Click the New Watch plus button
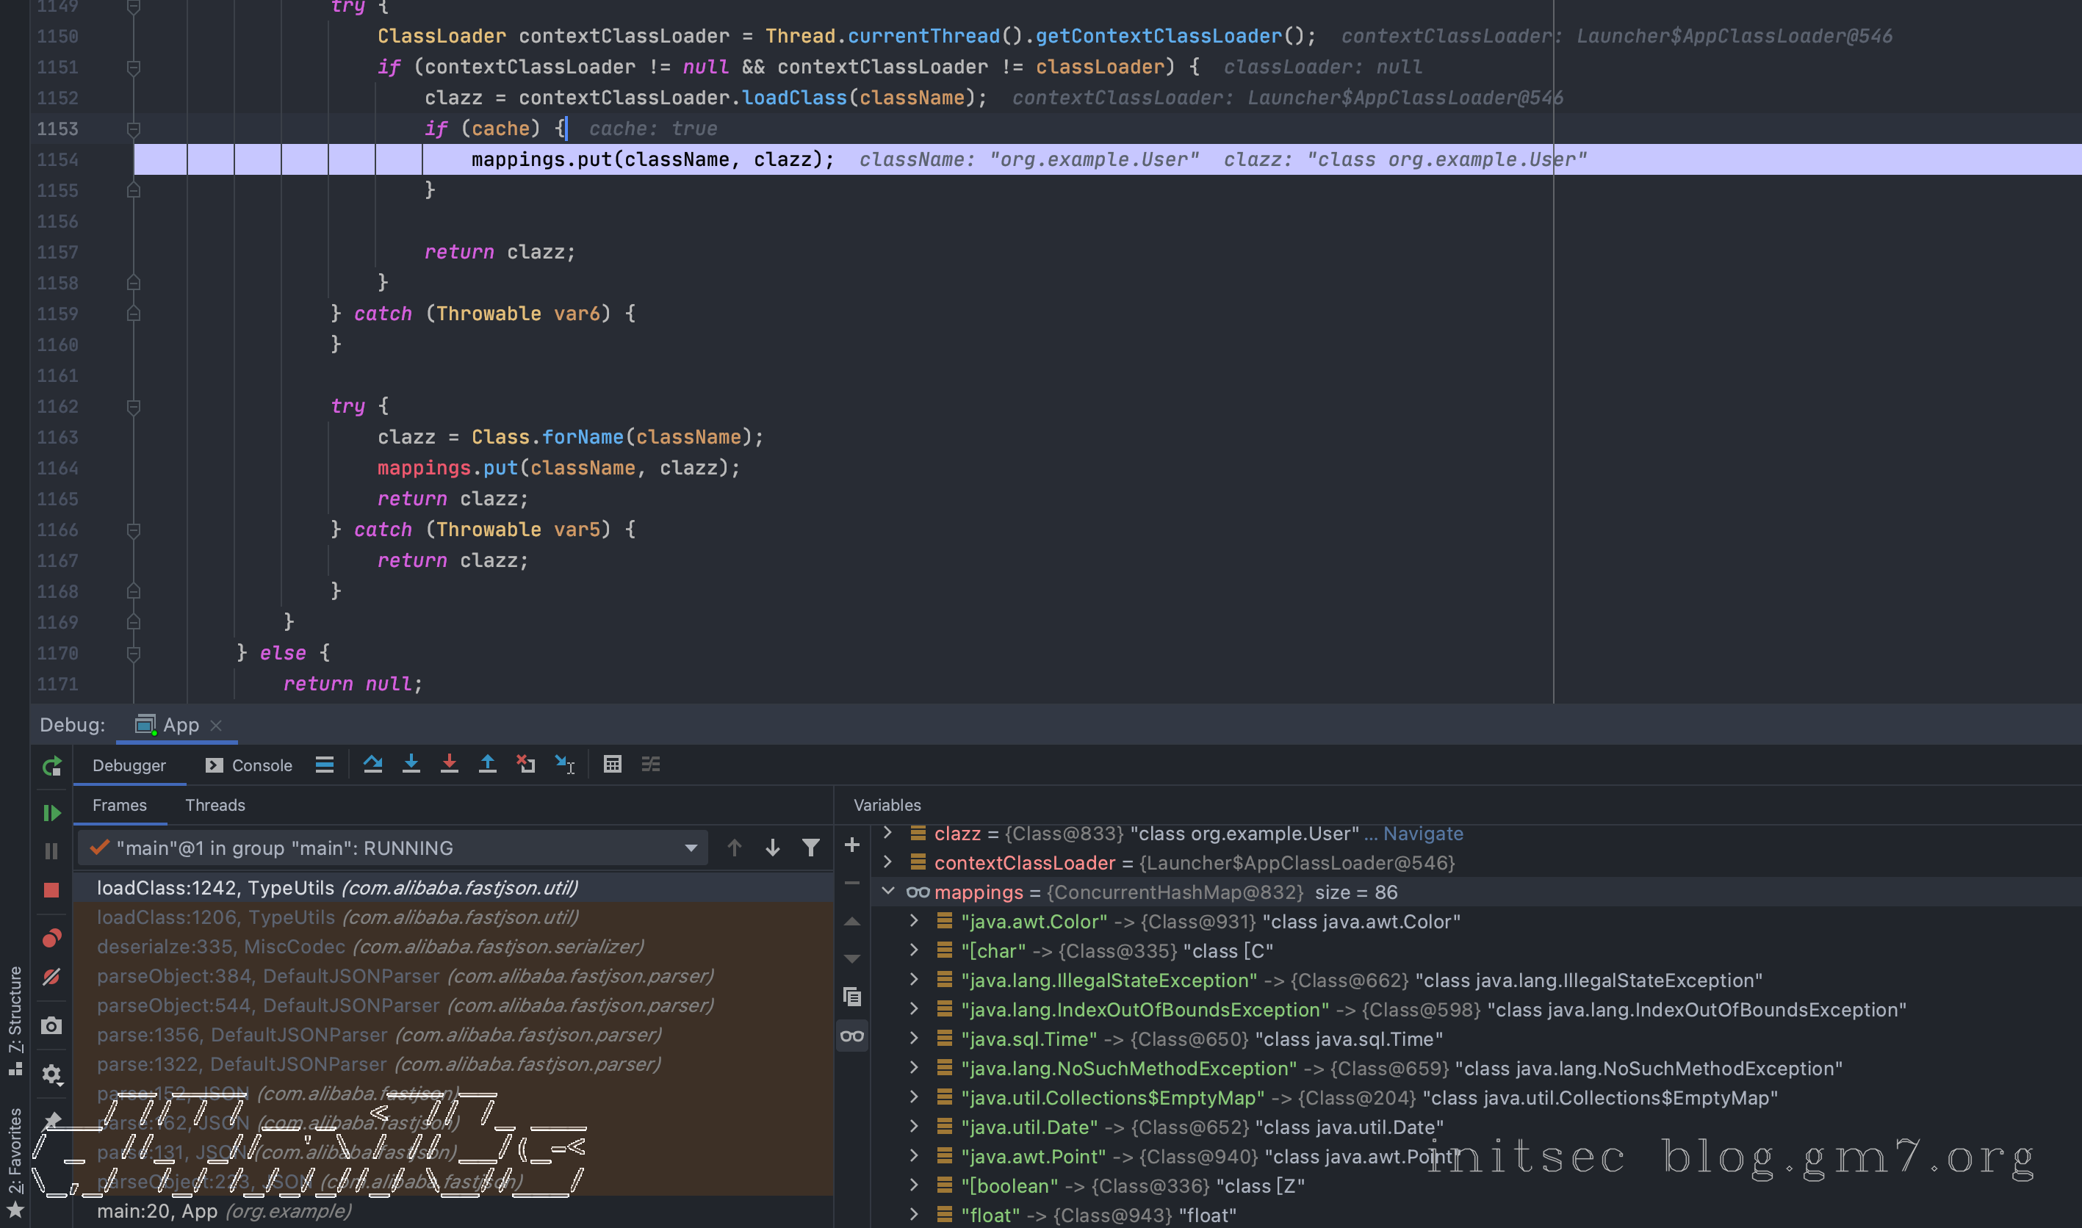This screenshot has height=1228, width=2082. click(x=851, y=845)
